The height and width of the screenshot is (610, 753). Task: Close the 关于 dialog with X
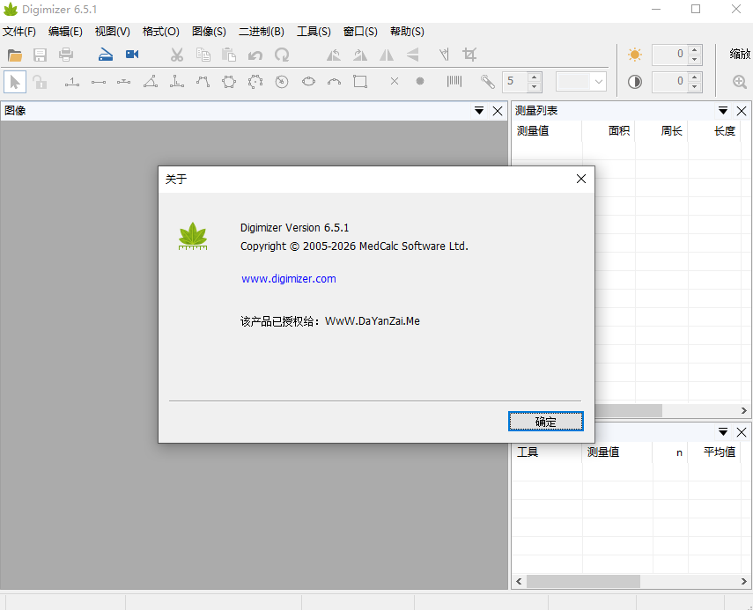pyautogui.click(x=581, y=179)
